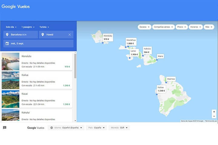218x145 pixels.
Task: Open the Precio filter dropdown
Action: 182,27
